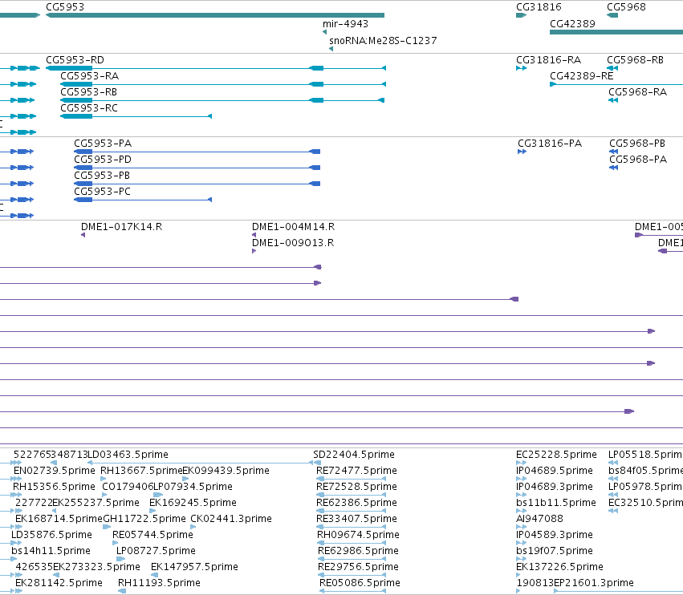
Task: Click transcript CG5968-RB
Action: click(635, 59)
